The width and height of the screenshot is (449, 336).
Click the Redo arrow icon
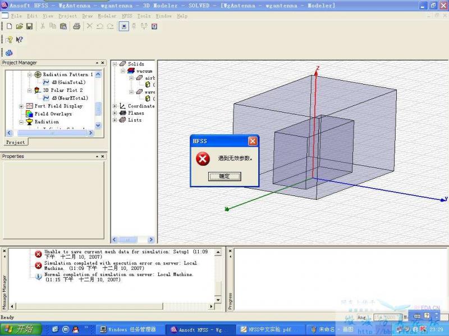click(x=110, y=26)
